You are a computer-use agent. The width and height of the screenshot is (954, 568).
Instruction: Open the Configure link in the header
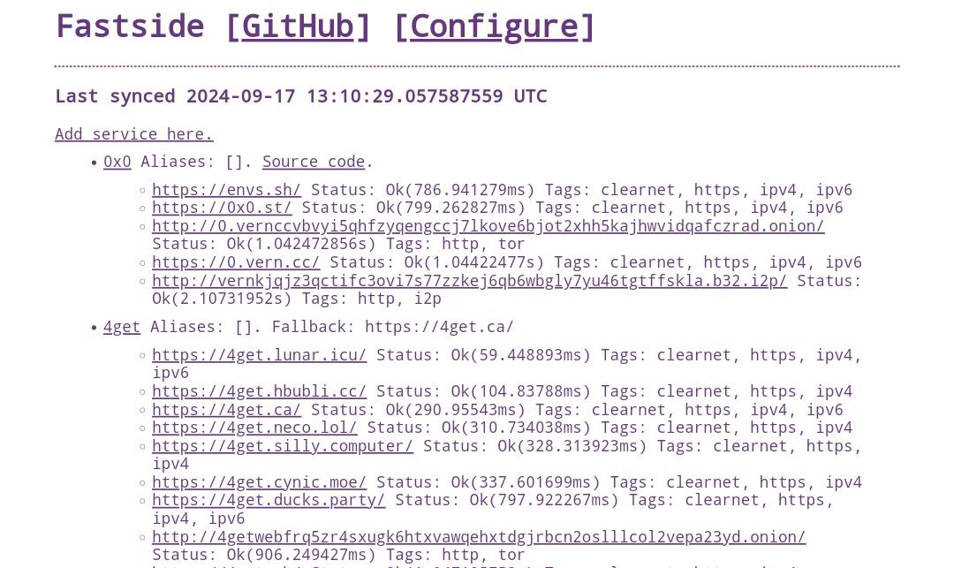coord(494,27)
